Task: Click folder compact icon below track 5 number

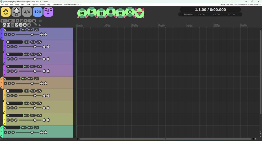Action: [x=2, y=87]
